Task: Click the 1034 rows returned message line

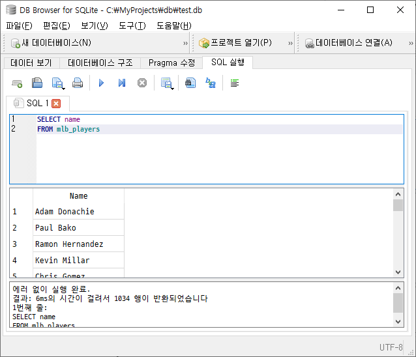Action: pyautogui.click(x=110, y=298)
